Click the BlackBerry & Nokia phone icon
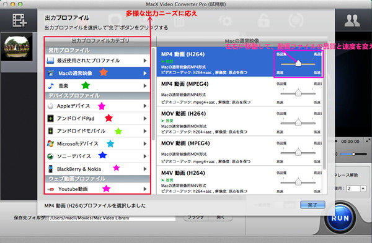 (50, 169)
